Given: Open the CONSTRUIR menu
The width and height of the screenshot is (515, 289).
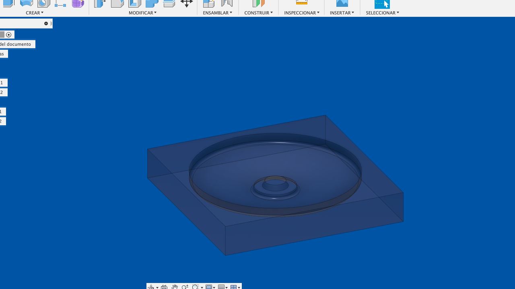Looking at the screenshot, I should click(258, 13).
